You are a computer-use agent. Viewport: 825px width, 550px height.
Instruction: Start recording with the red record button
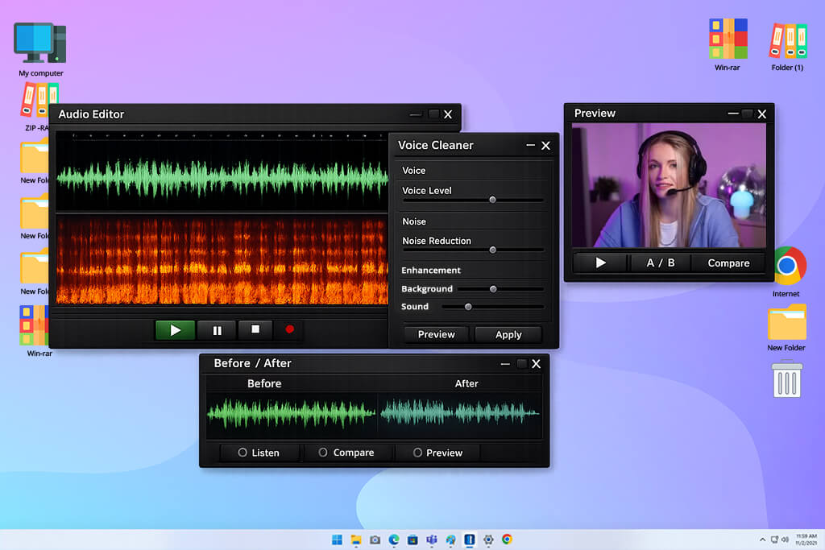[x=289, y=329]
